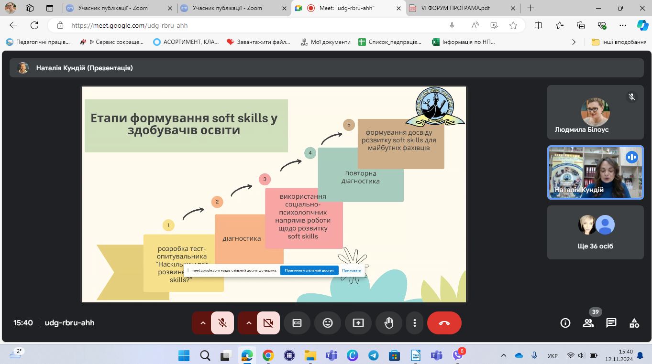Open the emoji reactions button

coord(328,323)
